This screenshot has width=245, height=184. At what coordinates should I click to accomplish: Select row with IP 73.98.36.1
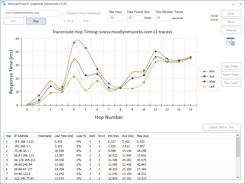pyautogui.click(x=120, y=151)
